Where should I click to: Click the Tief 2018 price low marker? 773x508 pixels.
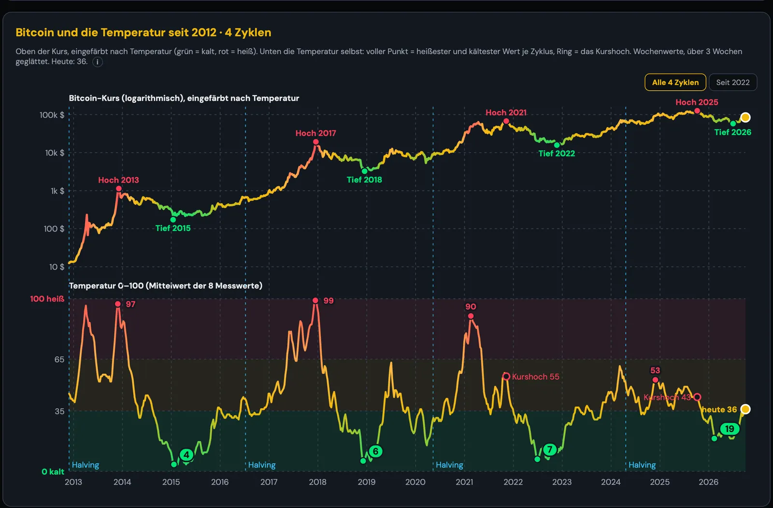[x=364, y=171]
